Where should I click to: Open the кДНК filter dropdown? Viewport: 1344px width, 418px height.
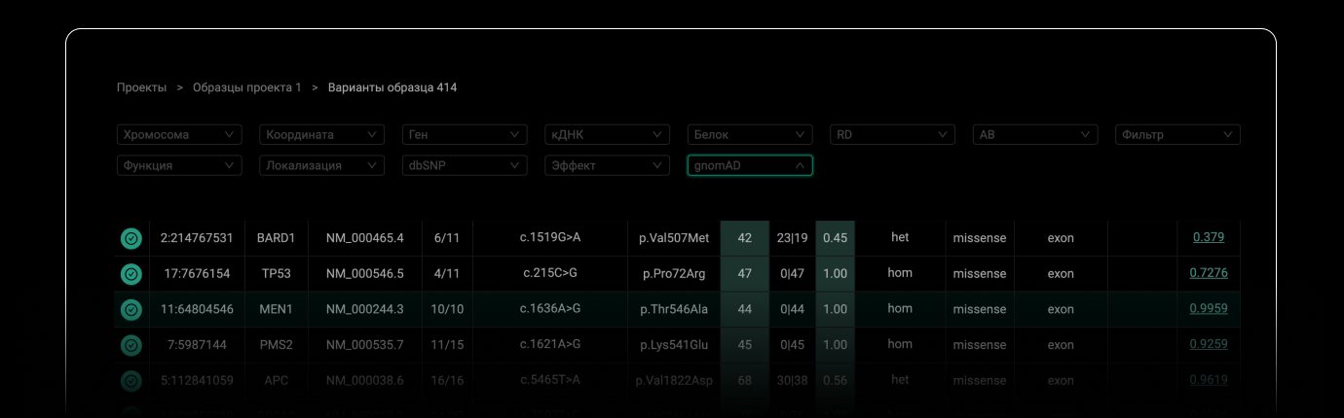(607, 135)
